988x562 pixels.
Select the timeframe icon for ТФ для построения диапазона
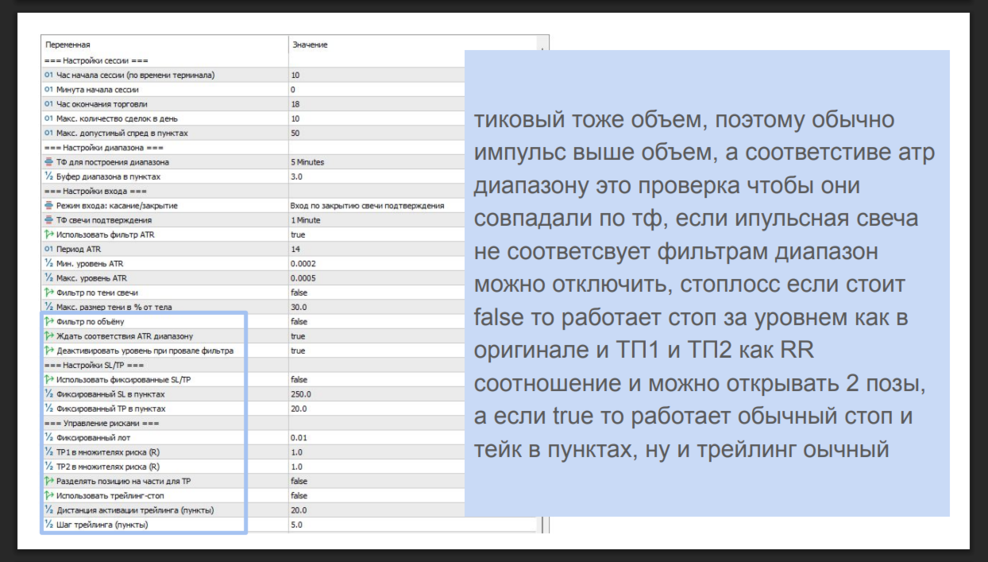coord(48,162)
